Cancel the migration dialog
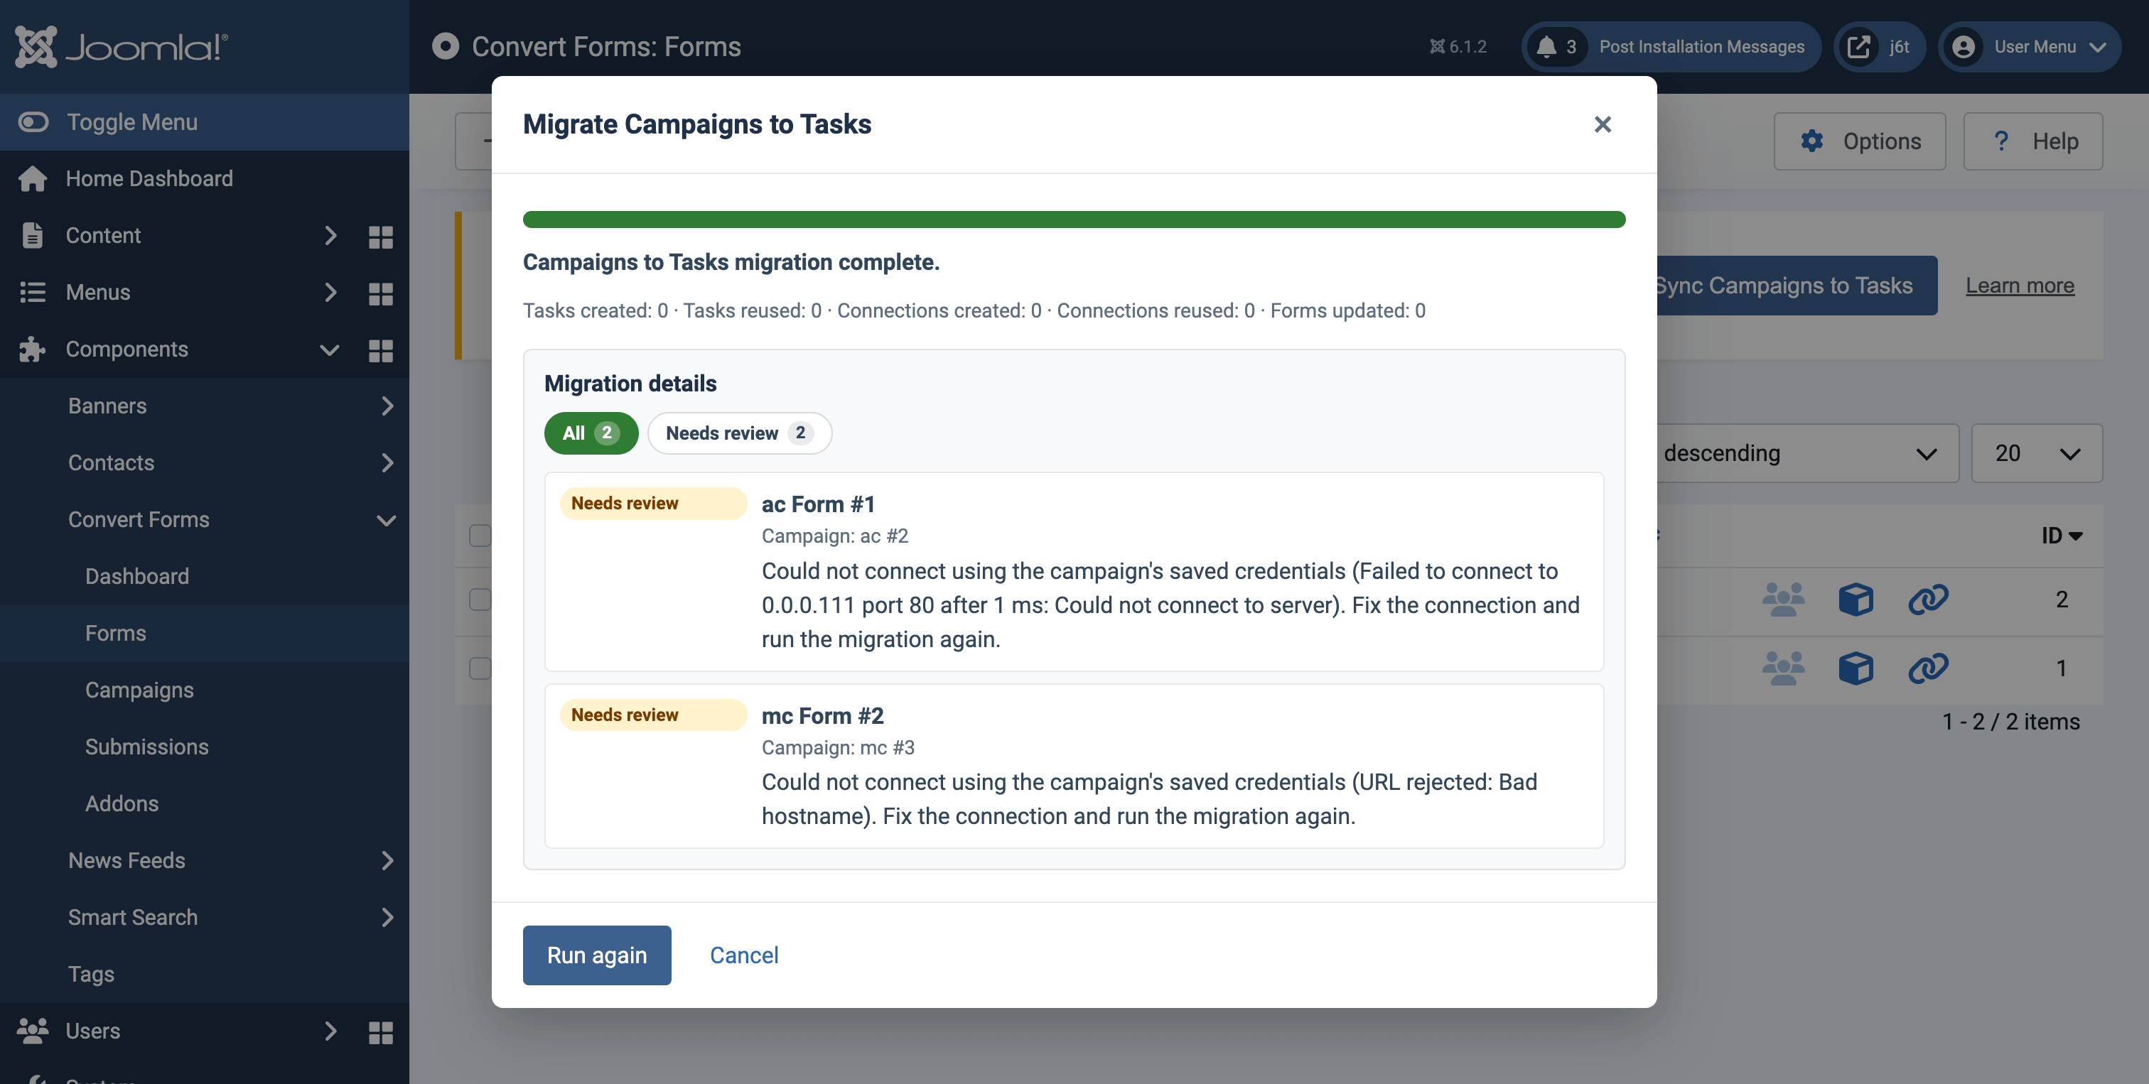This screenshot has height=1084, width=2149. pos(743,955)
